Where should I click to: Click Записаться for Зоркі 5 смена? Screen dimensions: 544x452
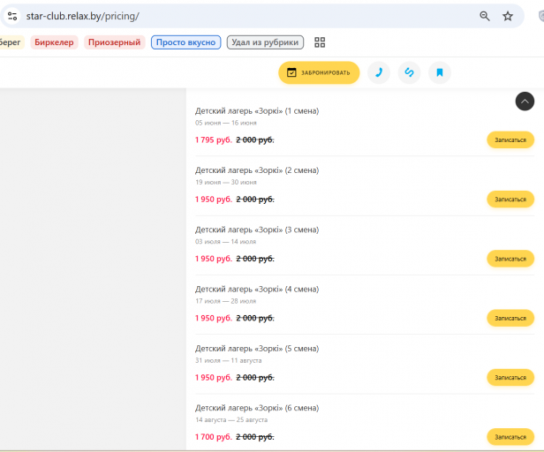click(x=510, y=378)
